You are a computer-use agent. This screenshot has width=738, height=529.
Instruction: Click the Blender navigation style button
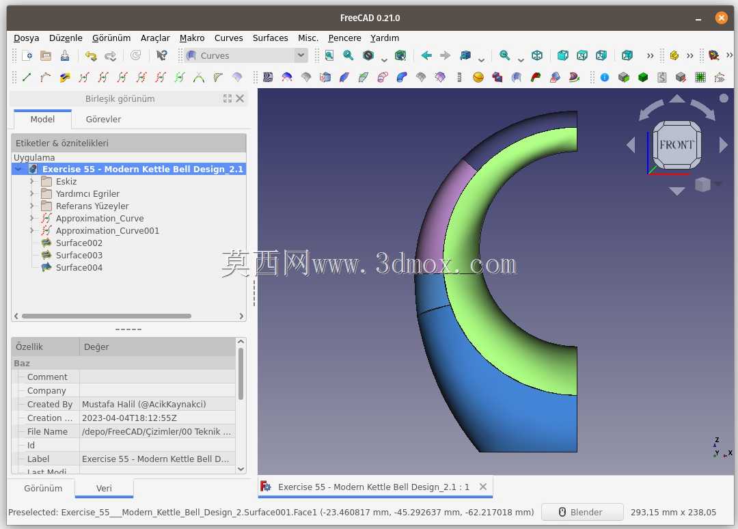click(x=582, y=512)
